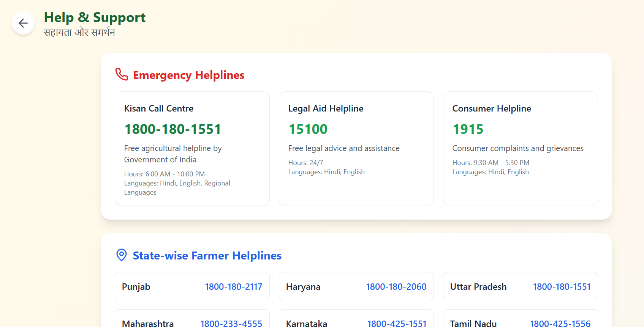Select the Legal Aid Helpline title

click(x=326, y=108)
